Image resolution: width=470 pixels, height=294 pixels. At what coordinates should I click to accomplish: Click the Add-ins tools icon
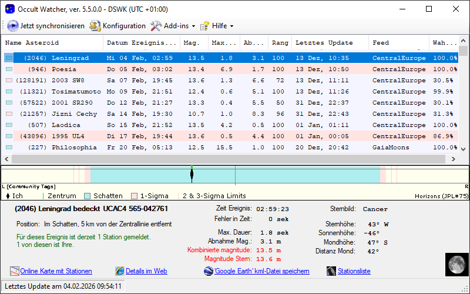[156, 26]
